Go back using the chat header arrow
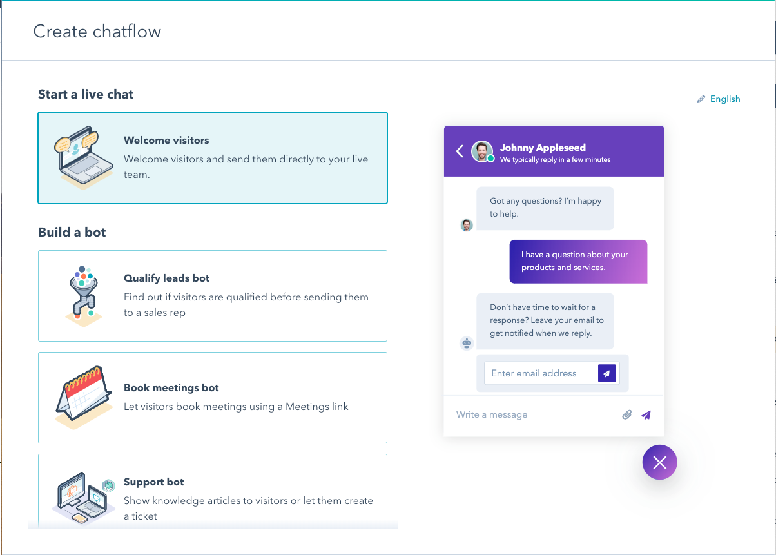776x555 pixels. click(x=460, y=151)
